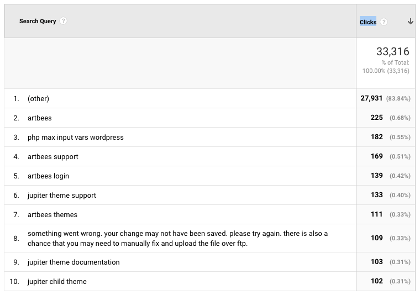420x295 pixels.
Task: Click the Clicks column help icon
Action: [384, 22]
